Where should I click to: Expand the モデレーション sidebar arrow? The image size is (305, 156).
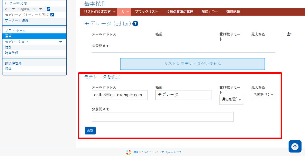pos(61,42)
